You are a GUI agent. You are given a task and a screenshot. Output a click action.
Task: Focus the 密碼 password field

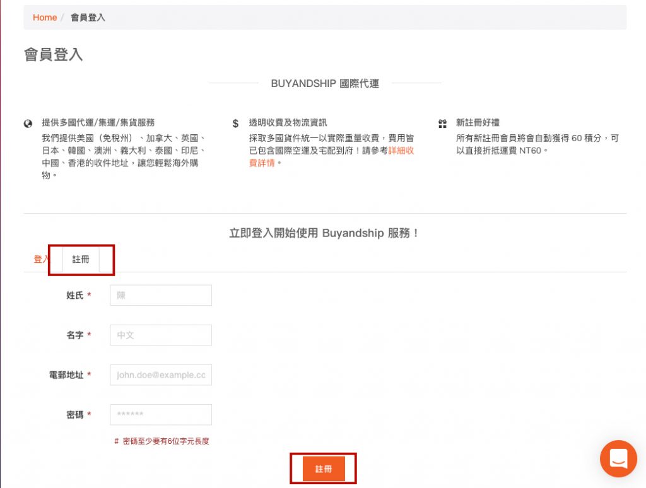coord(161,414)
